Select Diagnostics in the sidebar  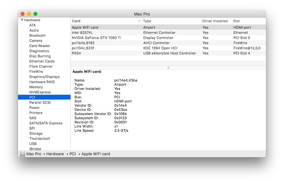pos(39,51)
